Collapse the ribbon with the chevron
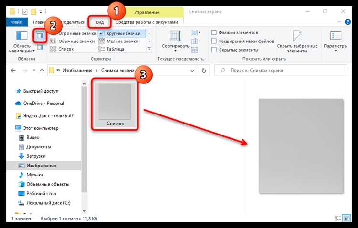The width and height of the screenshot is (358, 228). [339, 22]
